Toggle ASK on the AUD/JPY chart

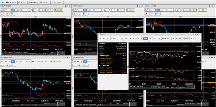pos(17,61)
